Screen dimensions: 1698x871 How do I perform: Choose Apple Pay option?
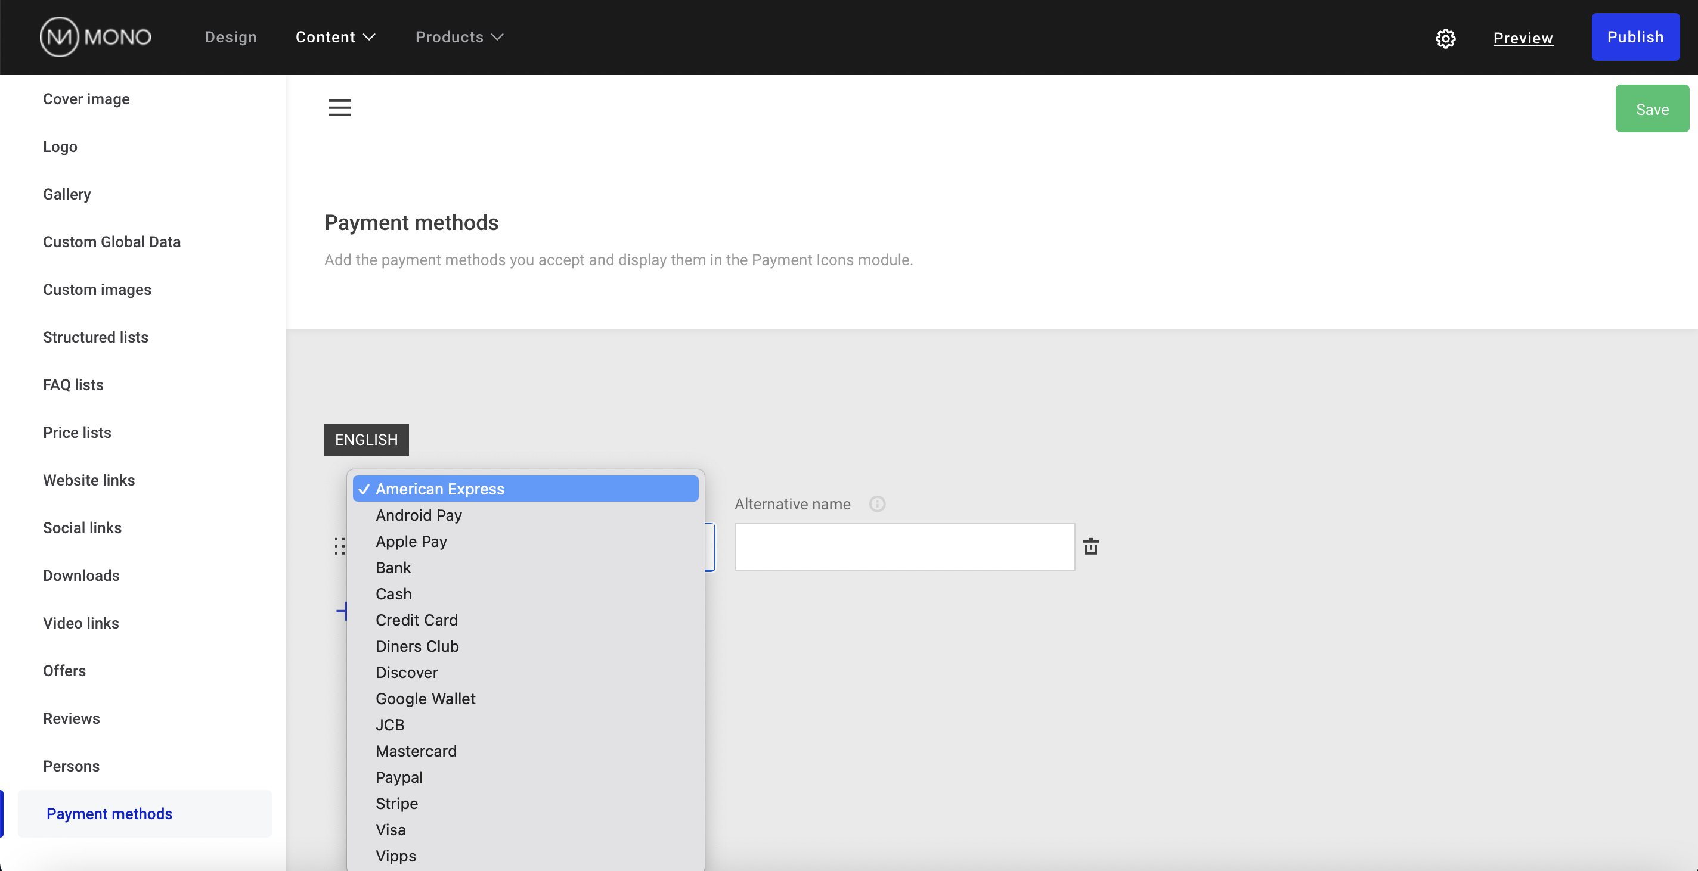tap(525, 542)
